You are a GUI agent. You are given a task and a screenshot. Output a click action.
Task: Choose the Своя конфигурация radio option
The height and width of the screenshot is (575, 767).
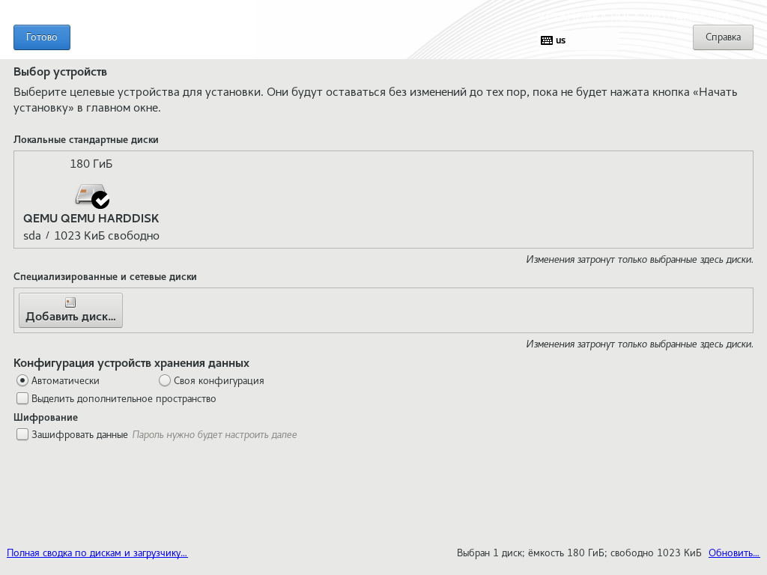click(x=165, y=380)
